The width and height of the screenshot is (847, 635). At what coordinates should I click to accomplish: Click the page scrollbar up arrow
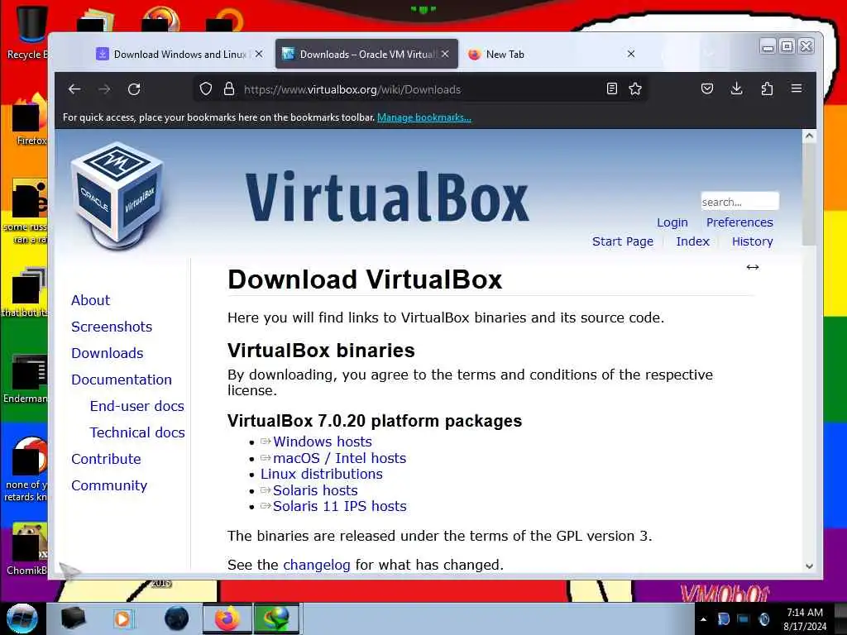(x=809, y=136)
